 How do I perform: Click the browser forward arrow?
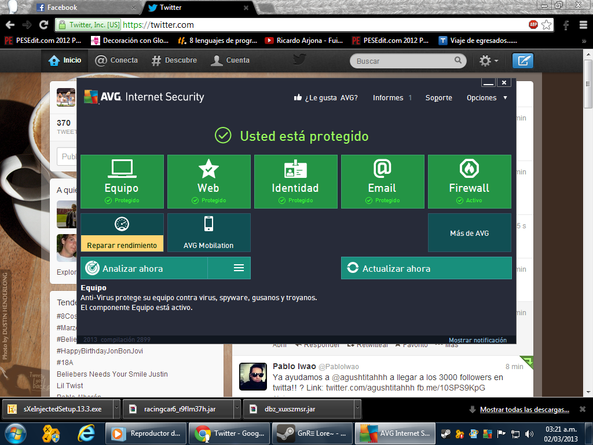(27, 25)
